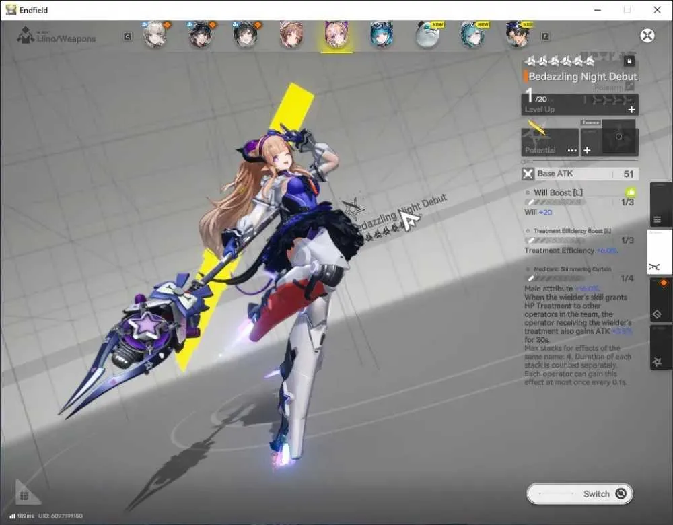The width and height of the screenshot is (673, 525).
Task: Select the white panda operator portrait
Action: 427,35
